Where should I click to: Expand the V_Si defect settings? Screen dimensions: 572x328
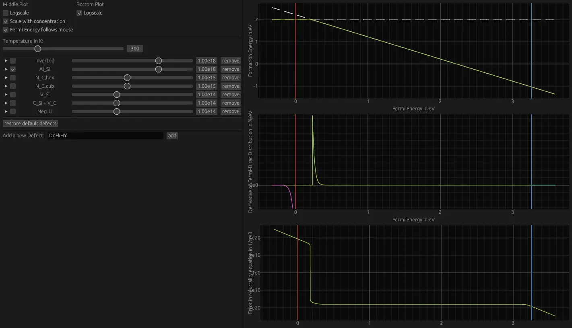(x=6, y=94)
